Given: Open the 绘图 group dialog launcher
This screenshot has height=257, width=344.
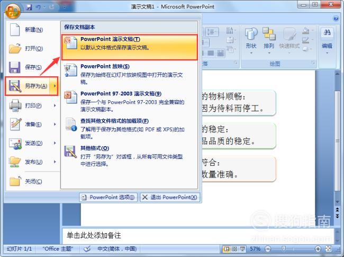Looking at the screenshot, I should 313,63.
